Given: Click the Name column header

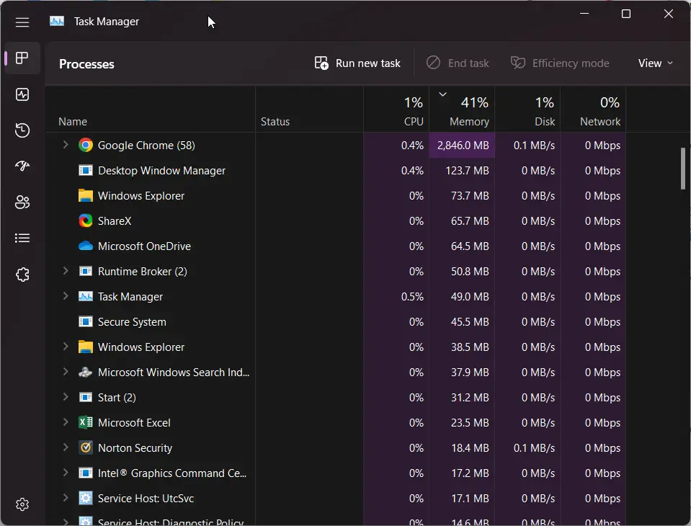Looking at the screenshot, I should 73,122.
